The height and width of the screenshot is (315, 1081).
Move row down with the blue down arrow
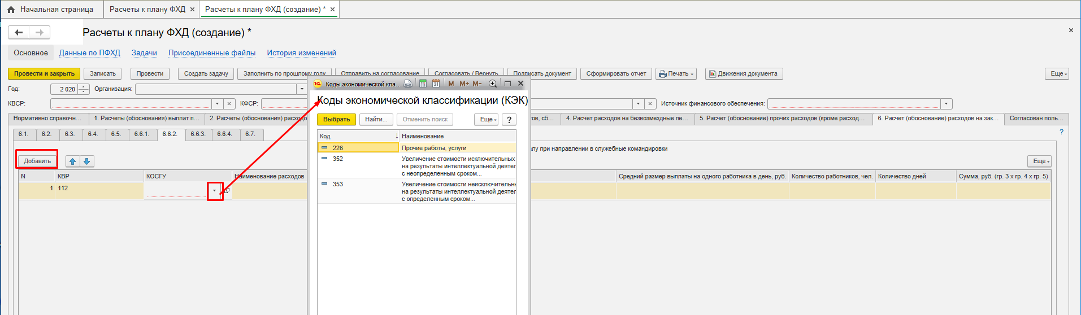(87, 161)
